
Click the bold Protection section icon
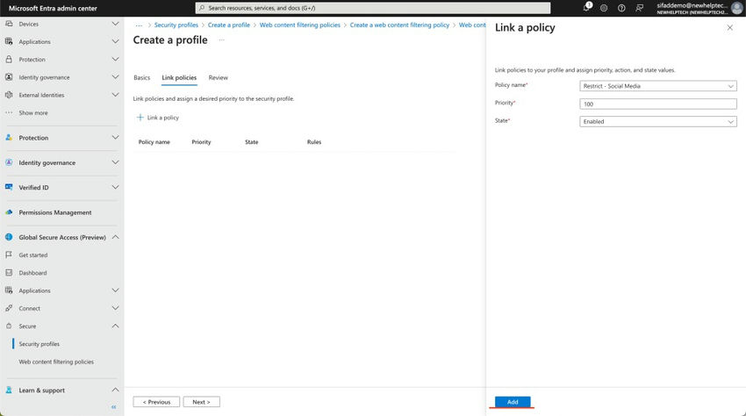(x=9, y=138)
